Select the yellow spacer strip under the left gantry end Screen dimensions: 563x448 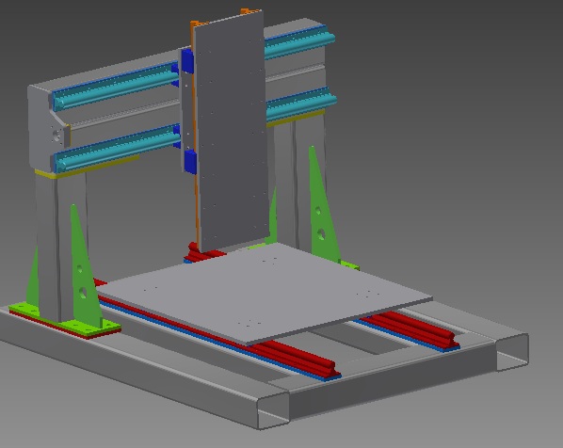(87, 167)
